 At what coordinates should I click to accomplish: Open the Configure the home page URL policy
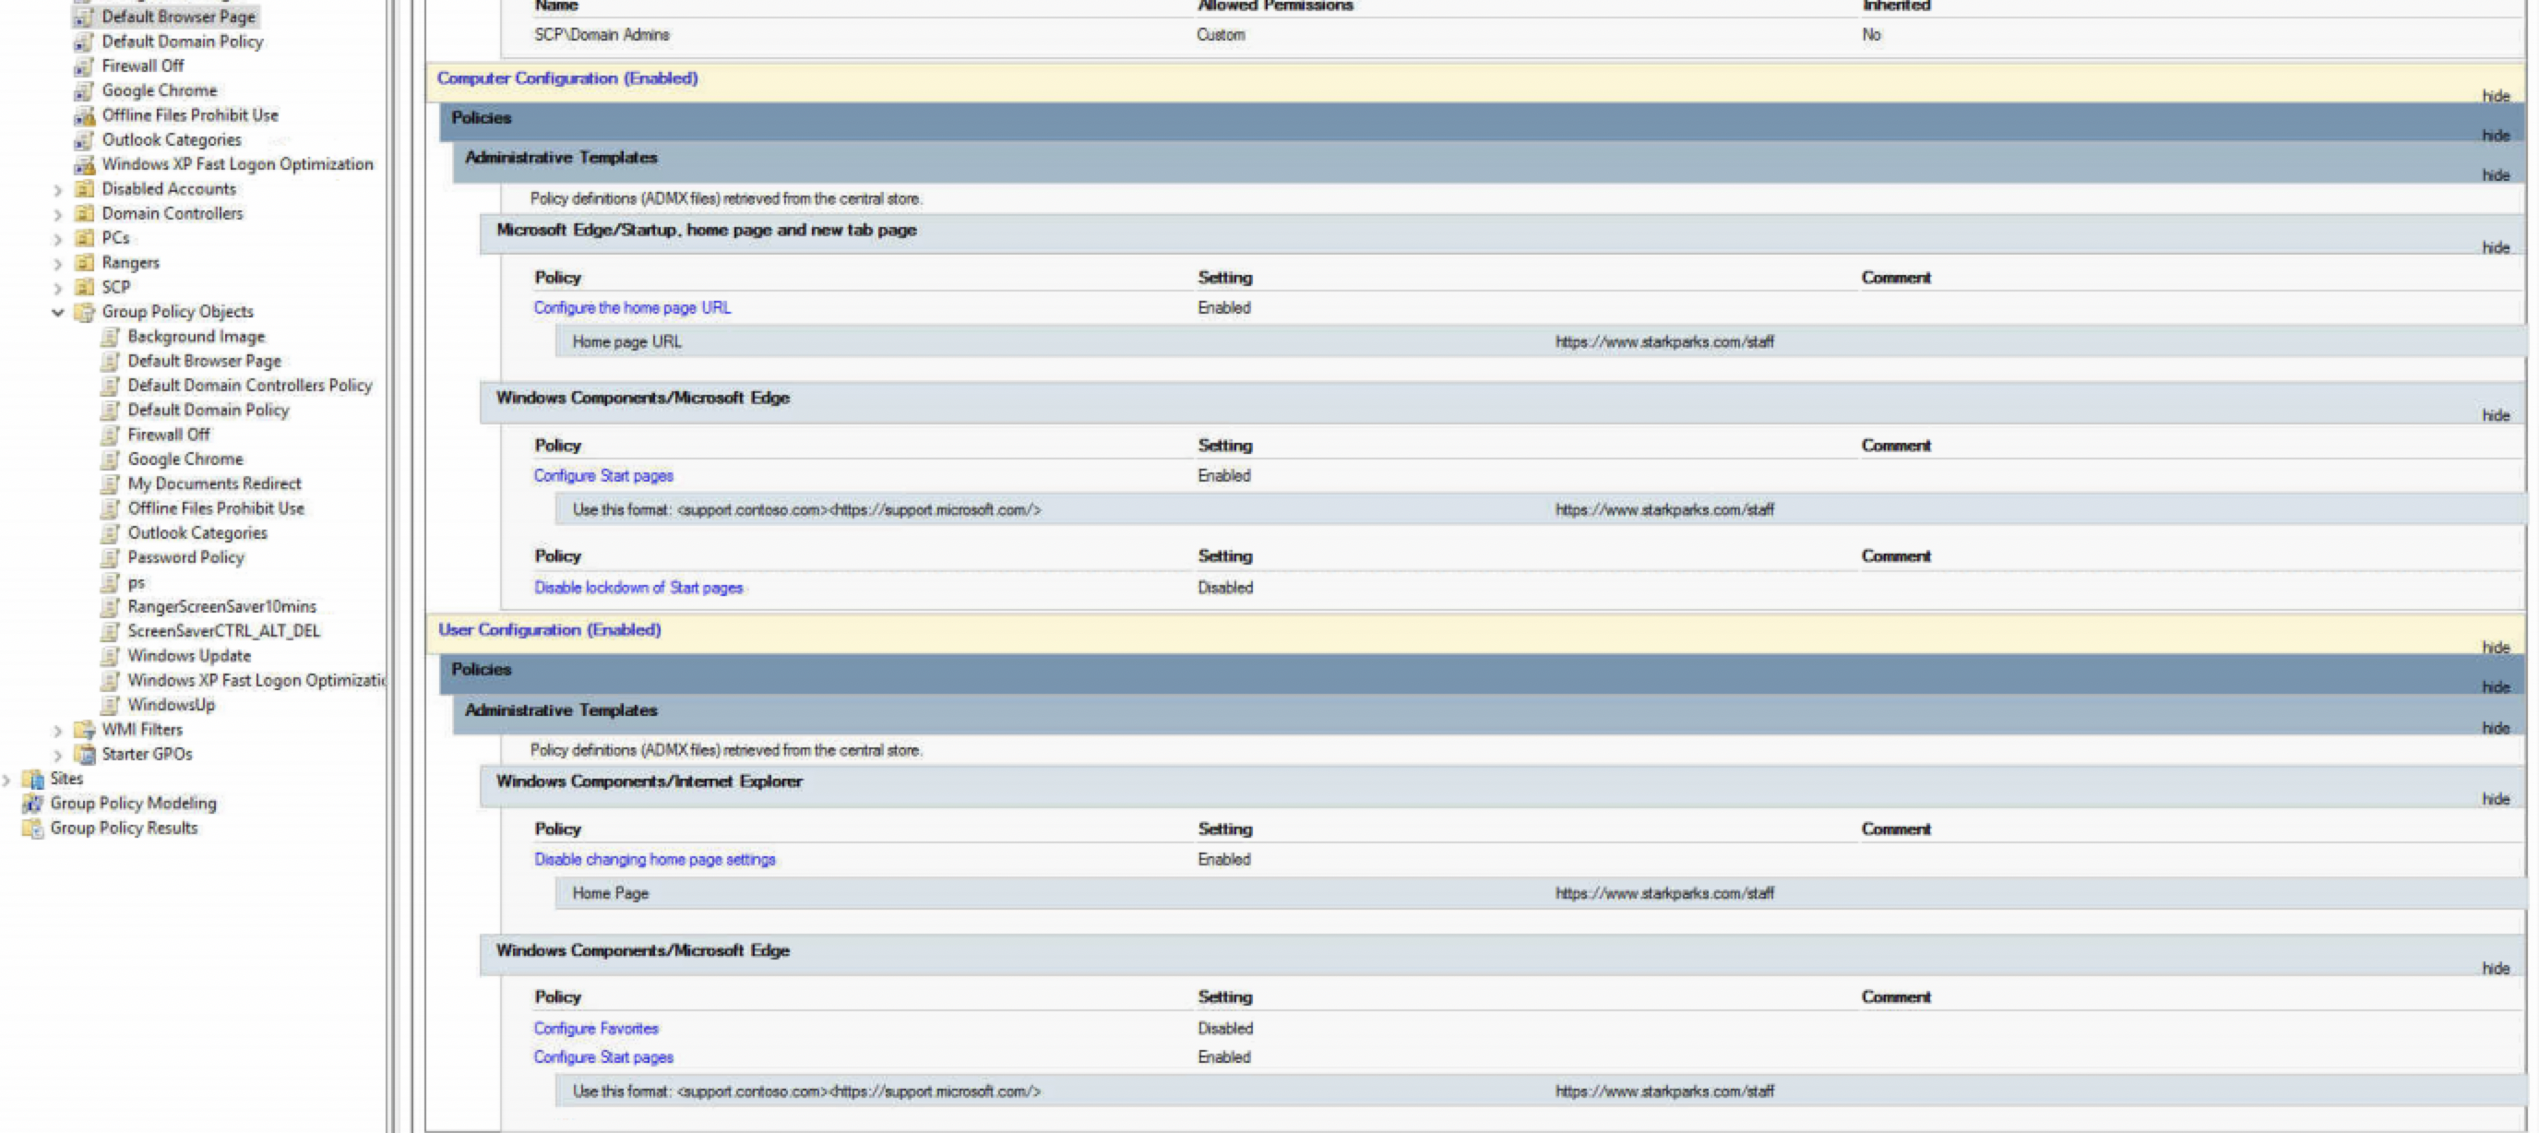tap(631, 307)
